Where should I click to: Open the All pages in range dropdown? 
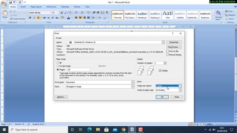[x=133, y=86]
